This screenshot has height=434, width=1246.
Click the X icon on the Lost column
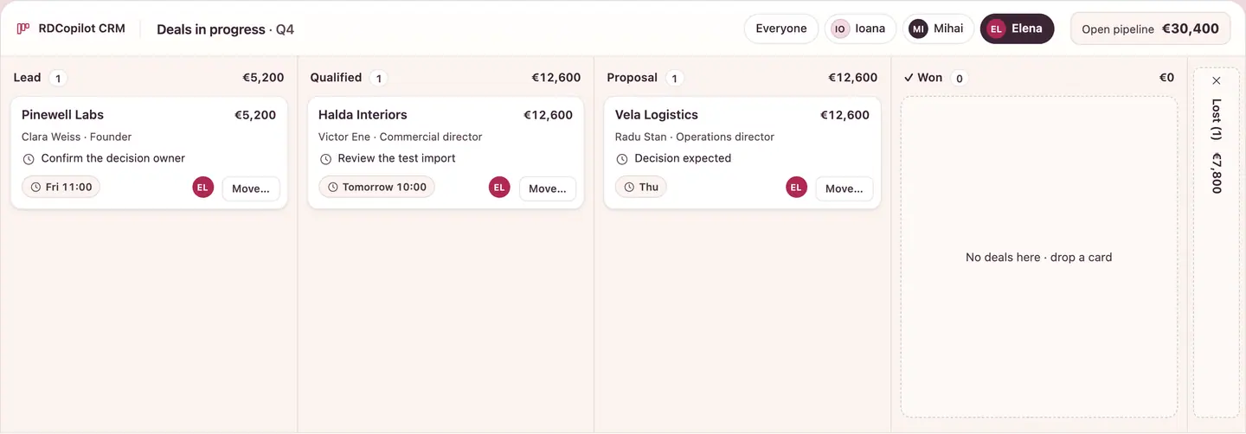pos(1217,80)
